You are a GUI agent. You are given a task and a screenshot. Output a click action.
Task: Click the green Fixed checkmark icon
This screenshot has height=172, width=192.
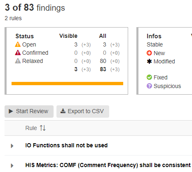point(149,77)
